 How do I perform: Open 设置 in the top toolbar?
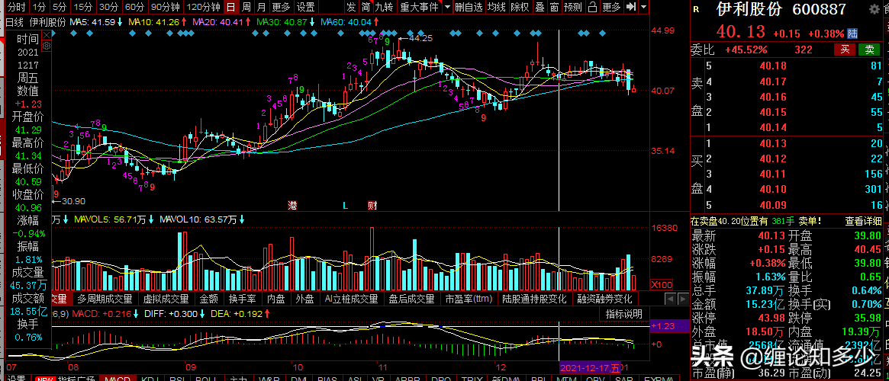pyautogui.click(x=306, y=8)
